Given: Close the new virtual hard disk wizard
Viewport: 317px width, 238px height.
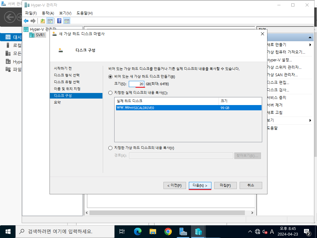Looking at the screenshot, I should pyautogui.click(x=263, y=34).
